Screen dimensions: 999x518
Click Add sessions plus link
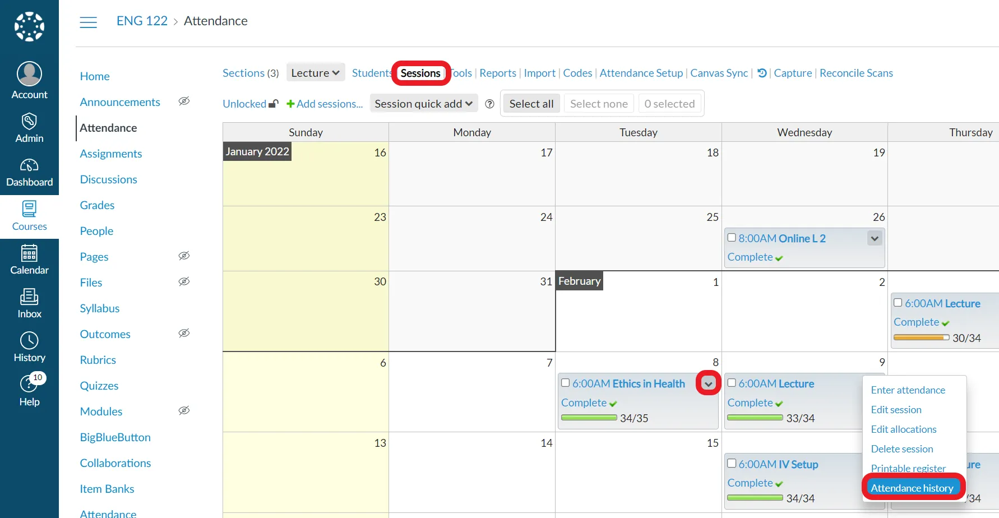coord(325,104)
